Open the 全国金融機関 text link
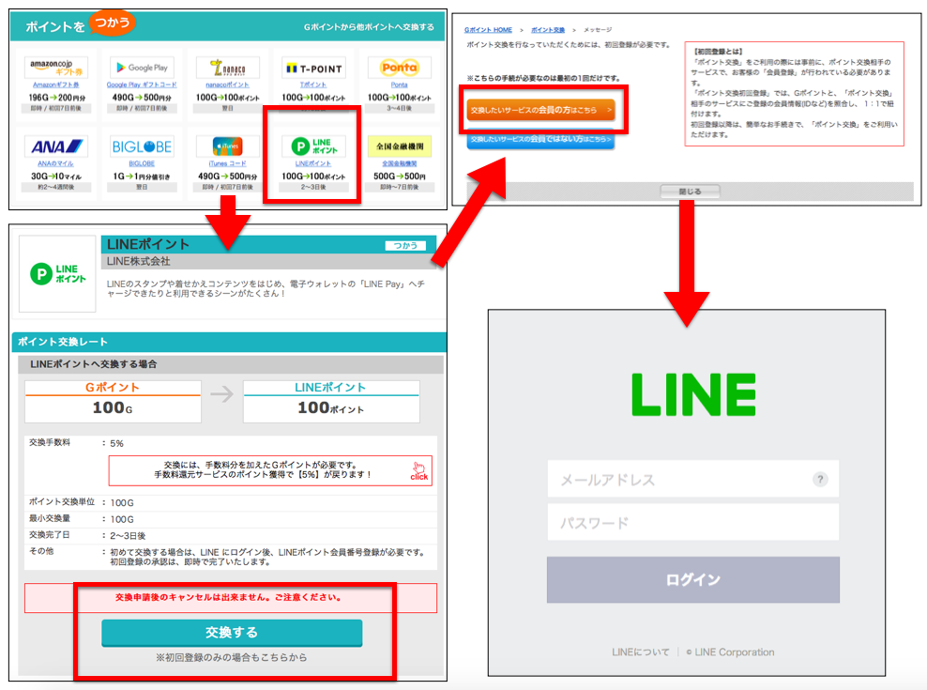927x690 pixels. pyautogui.click(x=399, y=163)
